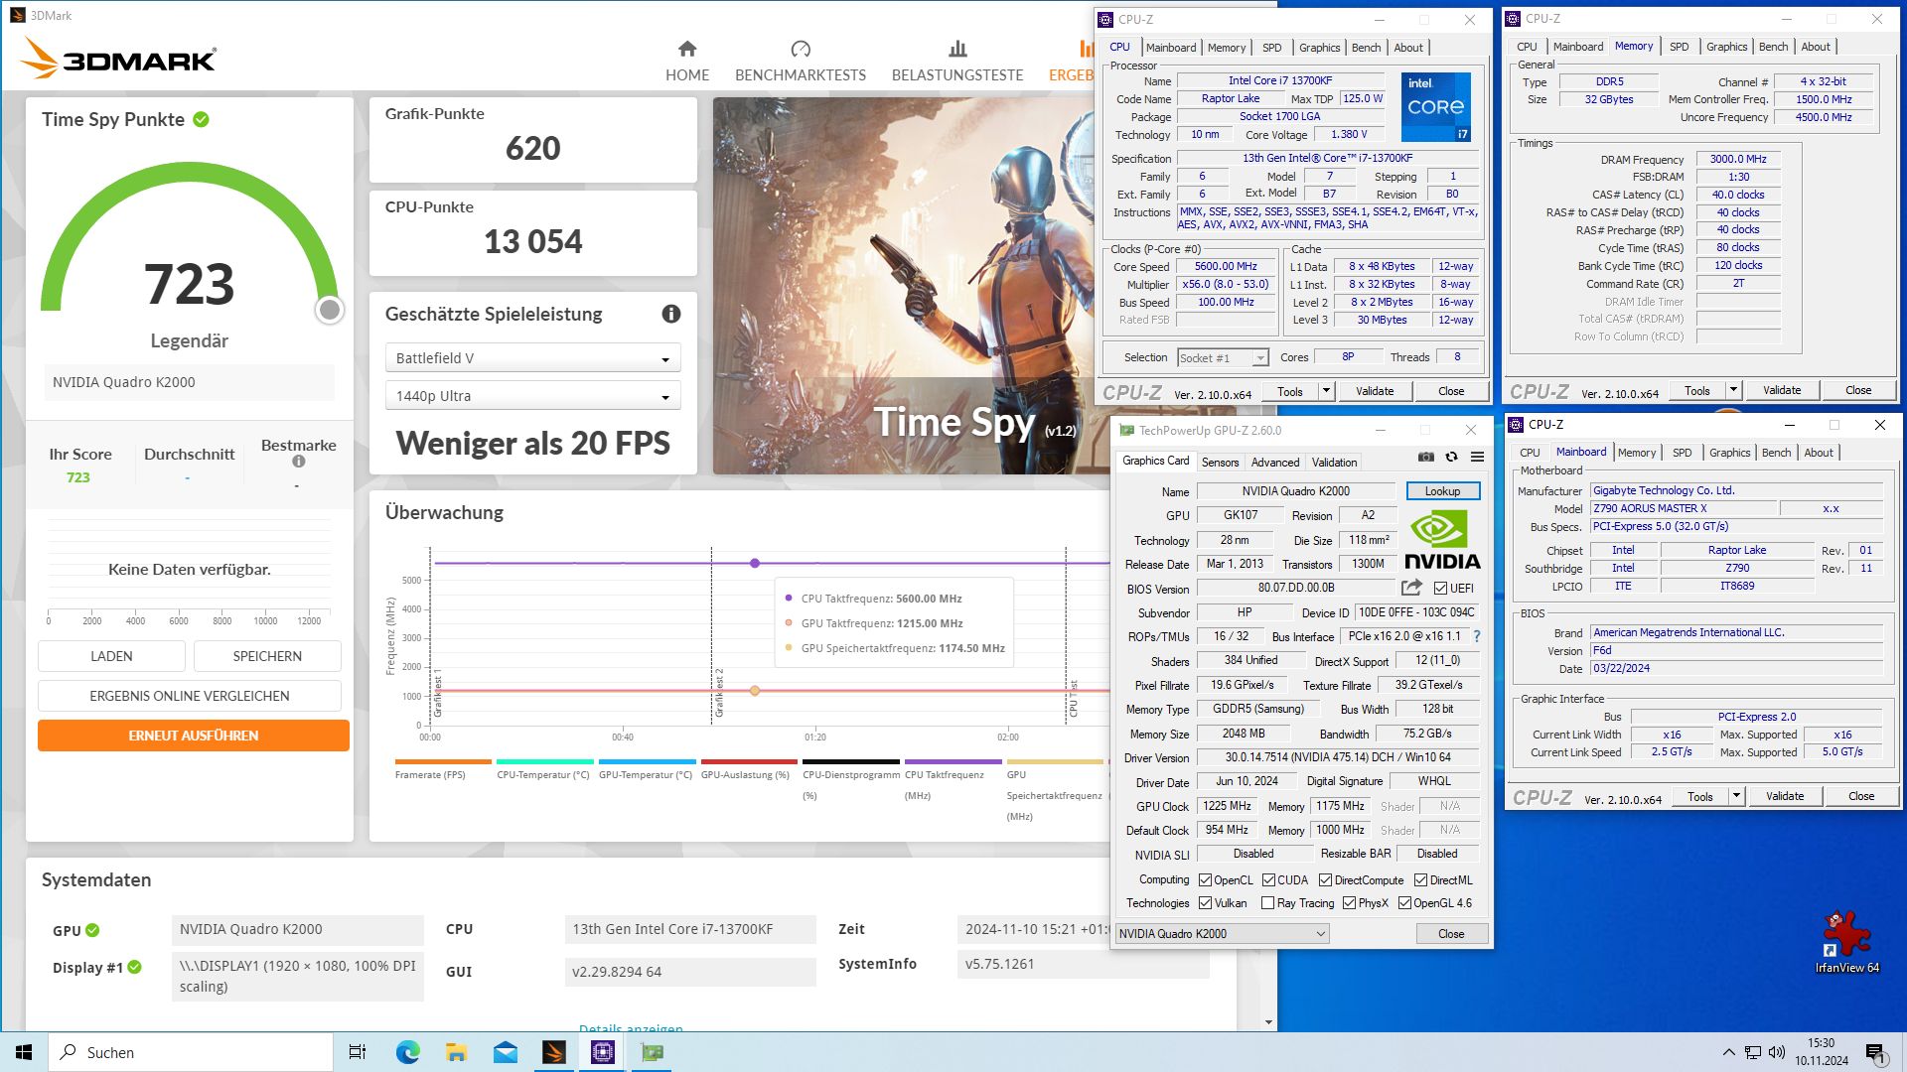Open the 1440p Ultra resolution dropdown
Screen dimensions: 1907x1072
[x=532, y=396]
